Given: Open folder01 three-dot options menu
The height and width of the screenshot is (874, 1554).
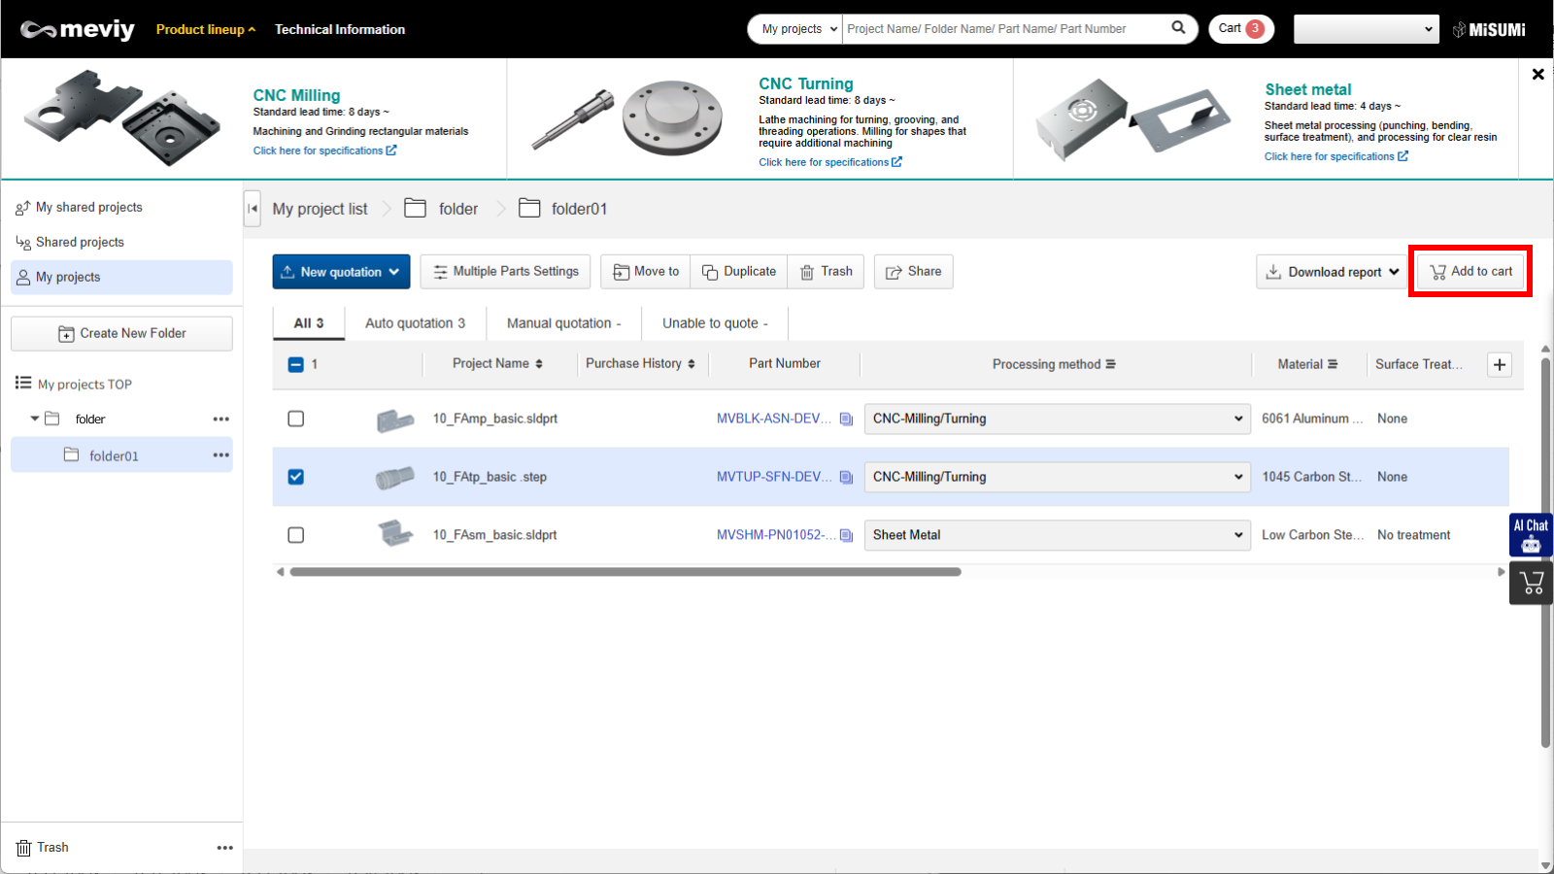Looking at the screenshot, I should (x=221, y=455).
